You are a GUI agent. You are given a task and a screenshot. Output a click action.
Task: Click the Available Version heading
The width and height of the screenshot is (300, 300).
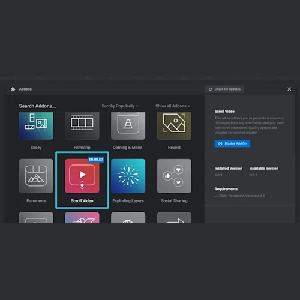click(x=264, y=169)
